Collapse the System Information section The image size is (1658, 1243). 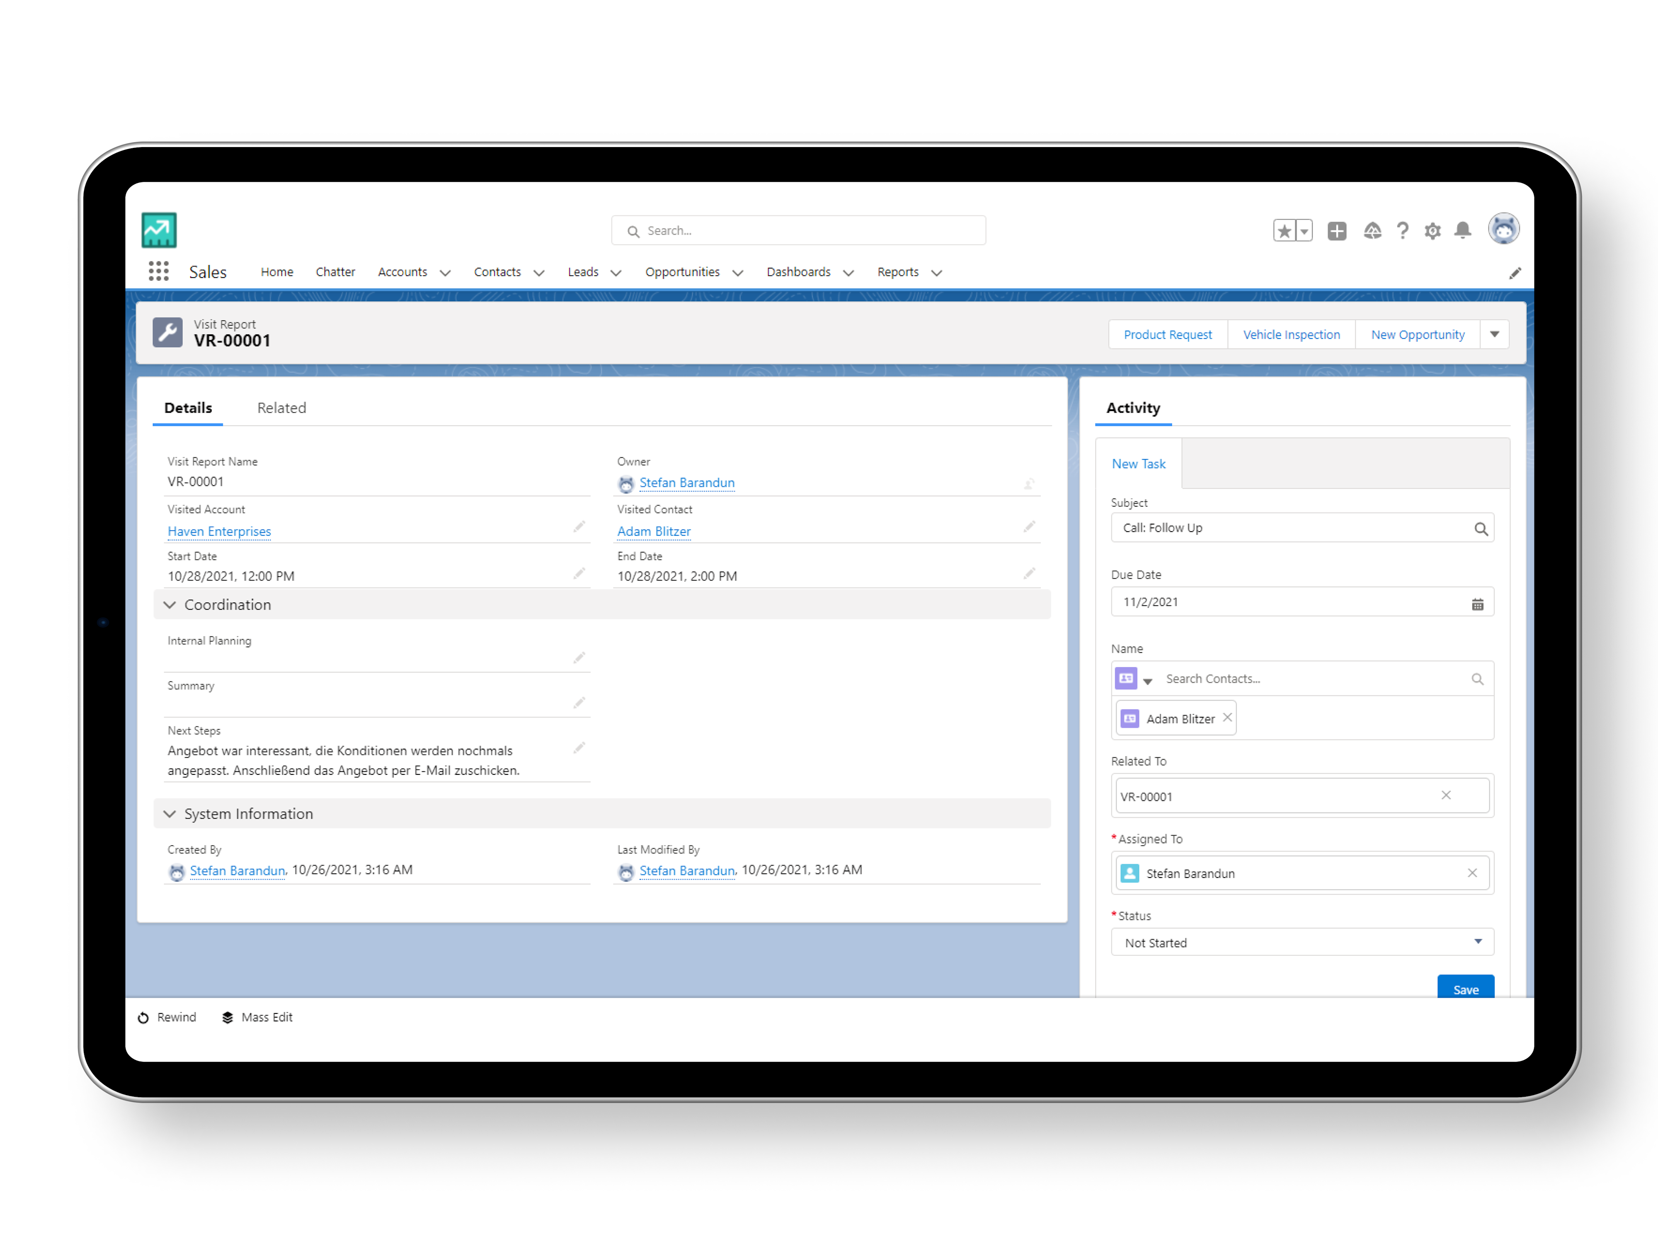pos(170,814)
